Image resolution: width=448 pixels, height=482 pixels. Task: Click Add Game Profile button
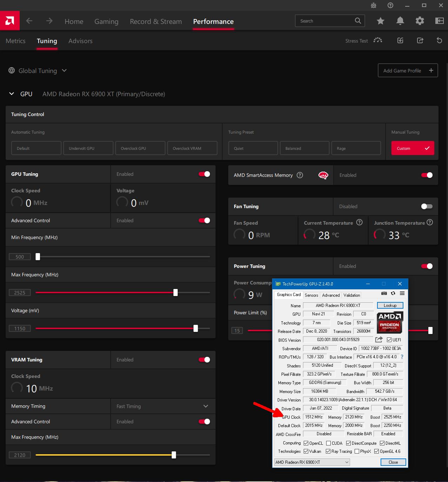coord(408,71)
